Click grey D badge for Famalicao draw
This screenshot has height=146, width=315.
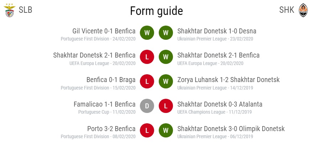147,106
